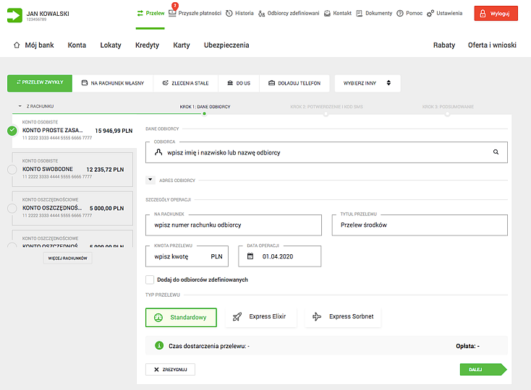This screenshot has width=531, height=390.
Task: Click the Kwota przelewu amount field
Action: point(187,256)
